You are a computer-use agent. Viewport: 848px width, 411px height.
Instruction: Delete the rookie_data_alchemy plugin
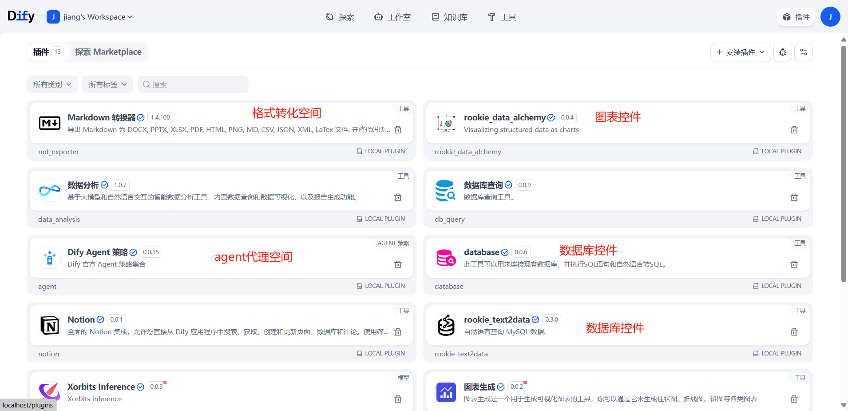point(794,130)
